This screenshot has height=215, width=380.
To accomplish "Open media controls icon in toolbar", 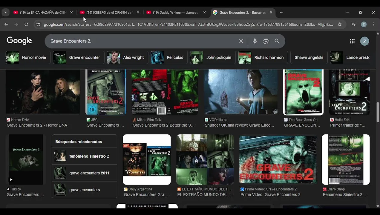I will [x=354, y=24].
